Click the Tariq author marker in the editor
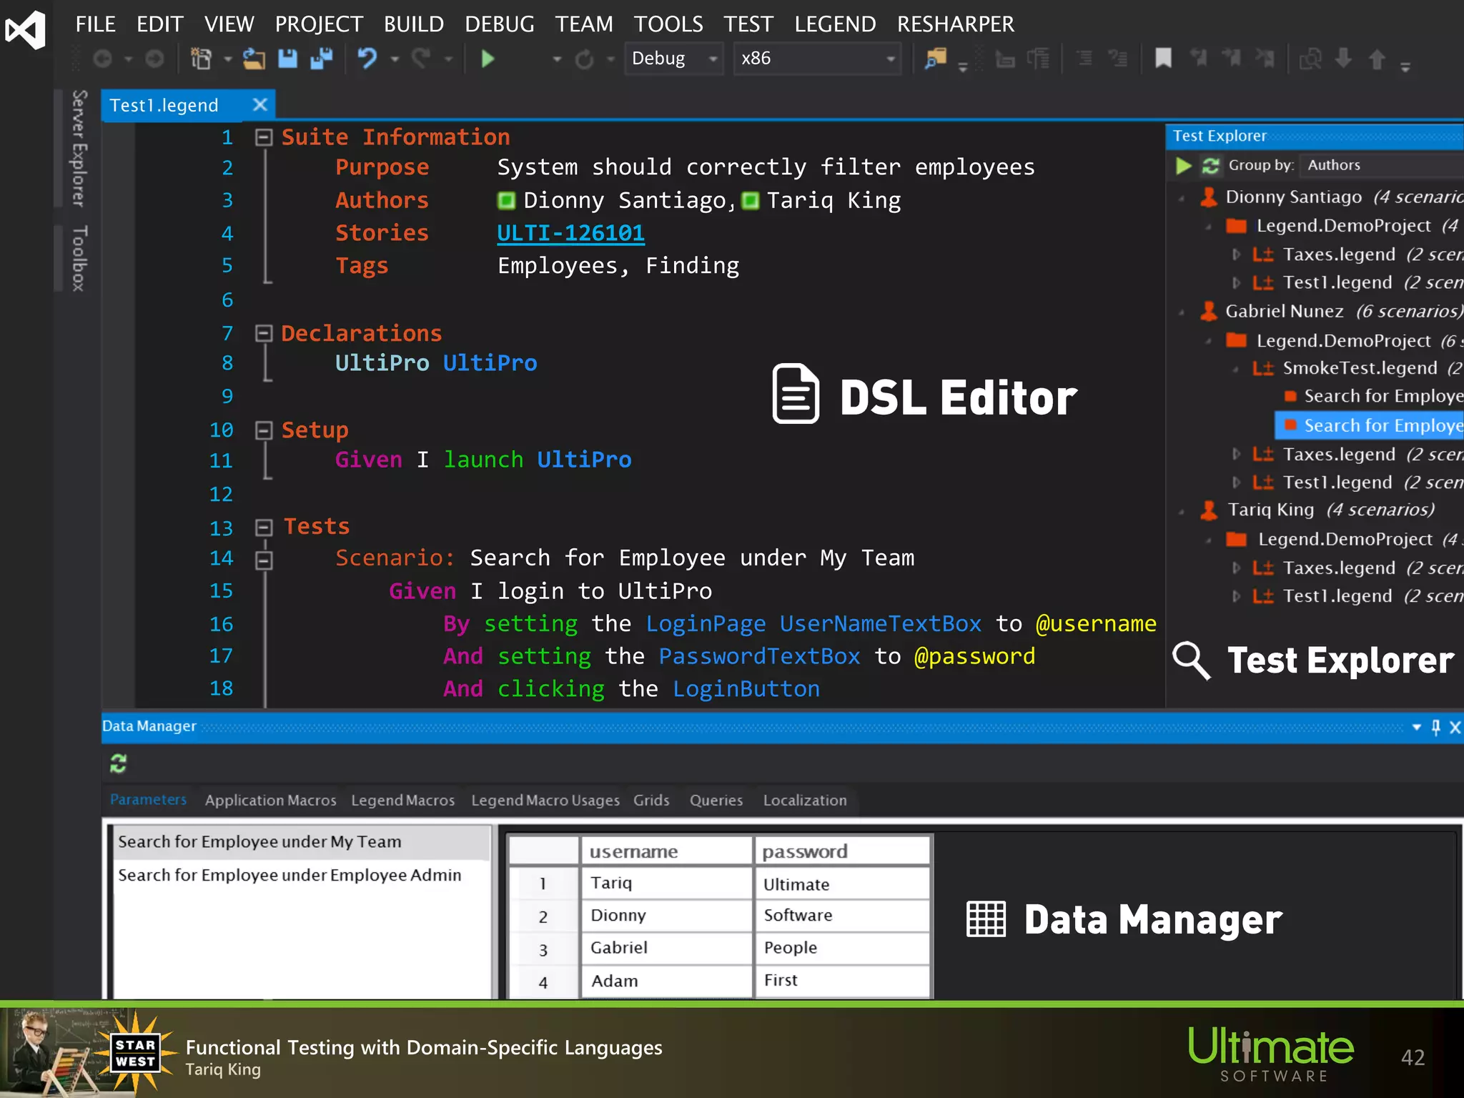The height and width of the screenshot is (1098, 1464). [750, 201]
